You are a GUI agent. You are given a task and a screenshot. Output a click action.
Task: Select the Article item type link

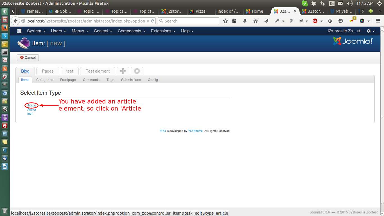(31, 105)
